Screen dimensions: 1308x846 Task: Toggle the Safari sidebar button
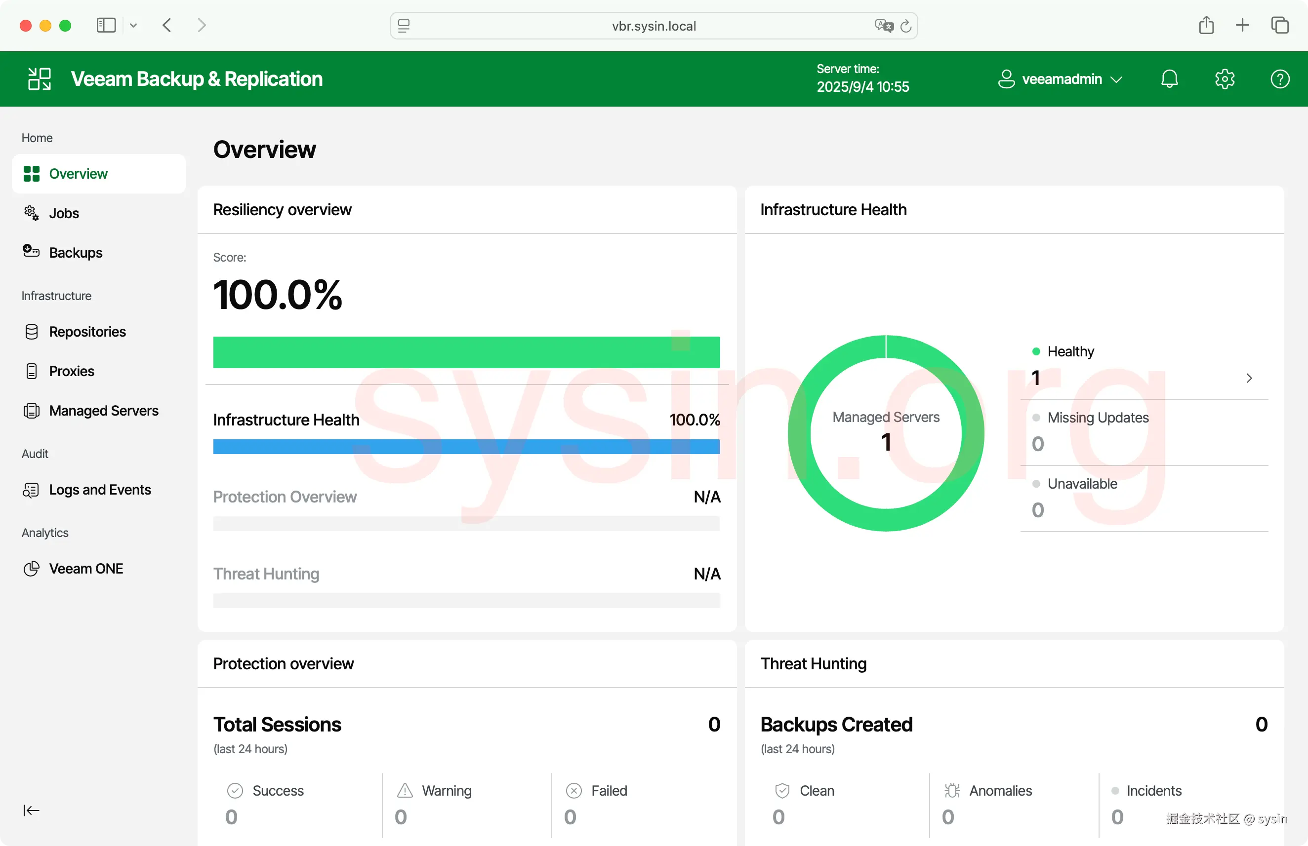pos(106,25)
